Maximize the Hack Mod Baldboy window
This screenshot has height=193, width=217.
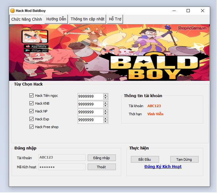coord(188,11)
